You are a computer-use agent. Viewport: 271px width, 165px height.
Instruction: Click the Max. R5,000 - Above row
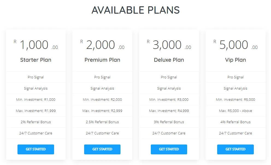point(235,111)
